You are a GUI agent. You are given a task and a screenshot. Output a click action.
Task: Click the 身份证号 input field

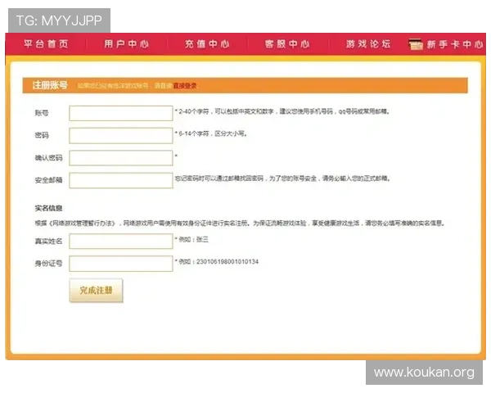click(x=121, y=264)
